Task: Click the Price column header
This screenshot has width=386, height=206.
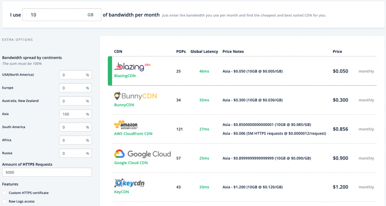Action: click(x=337, y=51)
